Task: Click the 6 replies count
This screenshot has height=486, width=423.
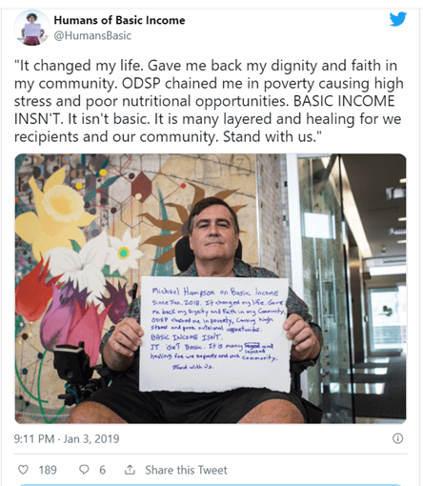Action: (102, 470)
